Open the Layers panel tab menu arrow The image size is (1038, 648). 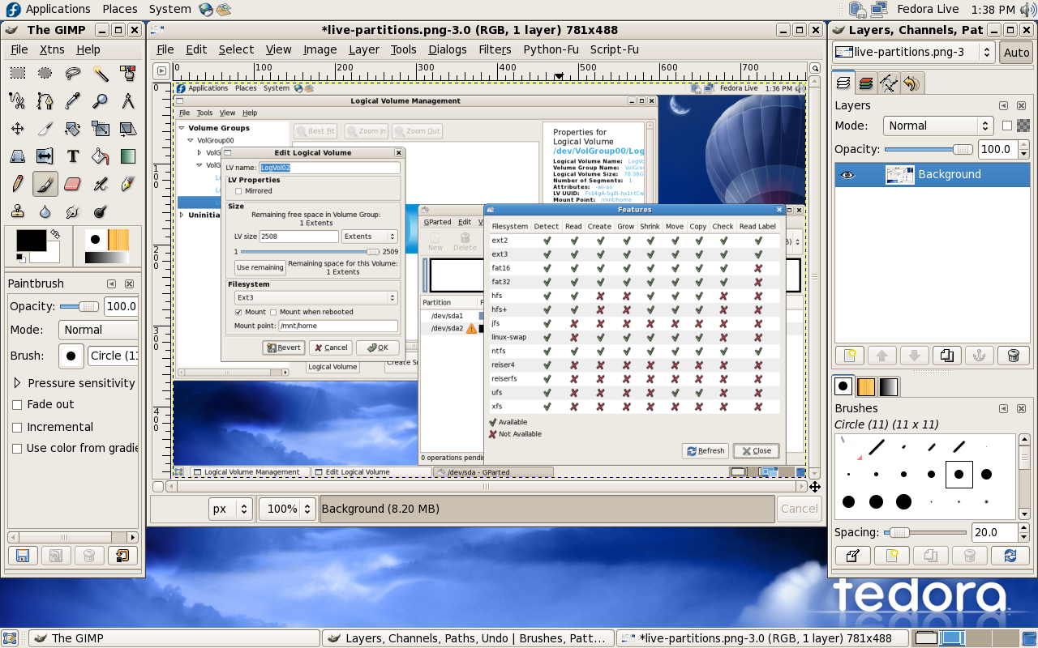tap(1003, 106)
